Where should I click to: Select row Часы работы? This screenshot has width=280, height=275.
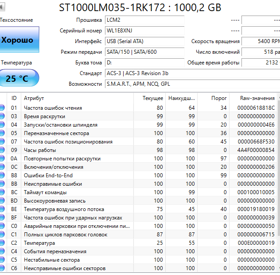(x=139, y=150)
